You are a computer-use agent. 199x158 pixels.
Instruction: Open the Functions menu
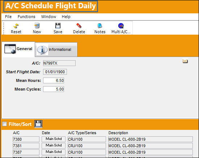coord(26,17)
